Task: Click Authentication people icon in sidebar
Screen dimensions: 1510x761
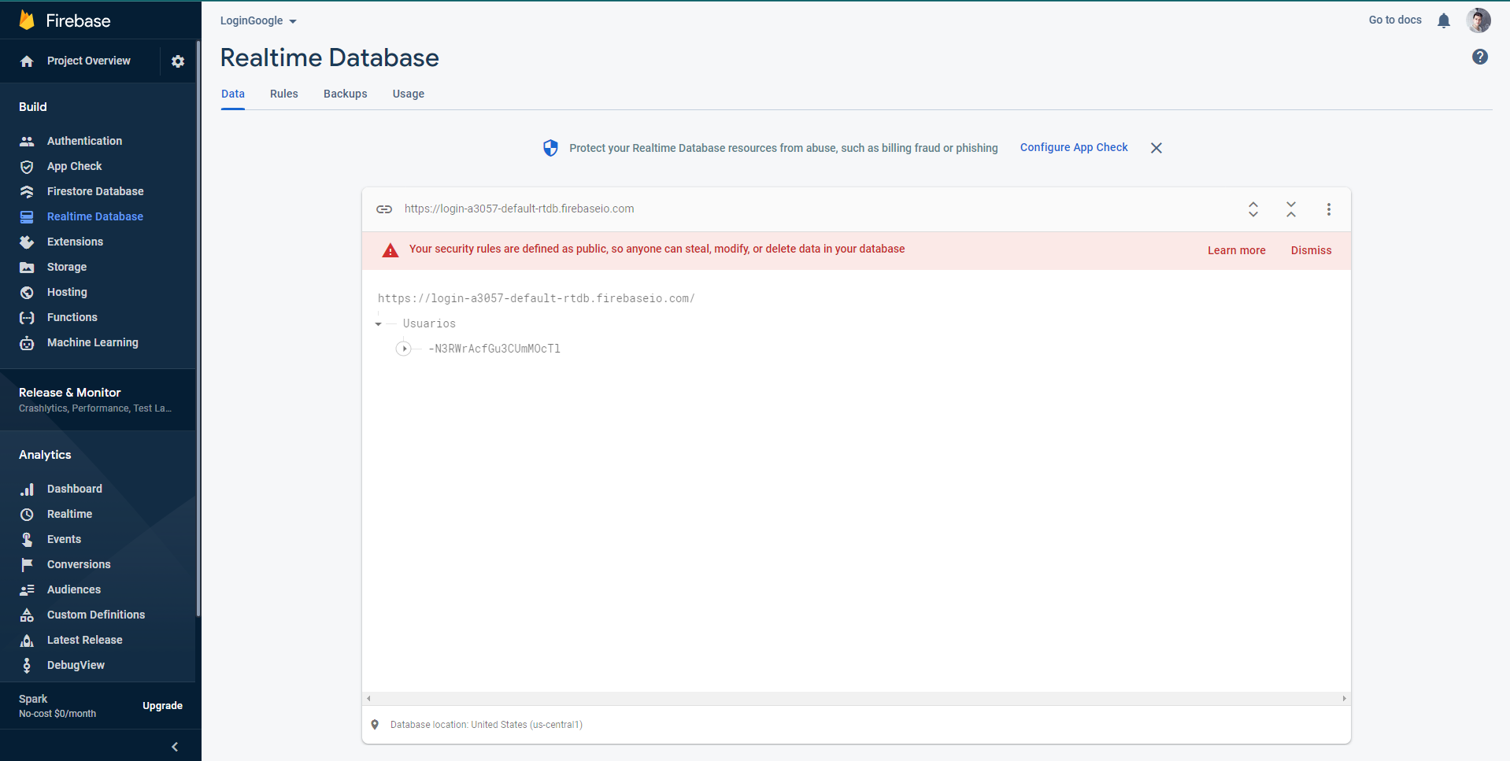Action: 27,142
